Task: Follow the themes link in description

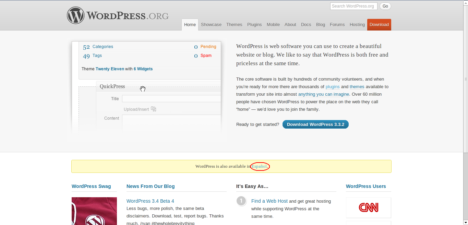Action: click(x=357, y=87)
